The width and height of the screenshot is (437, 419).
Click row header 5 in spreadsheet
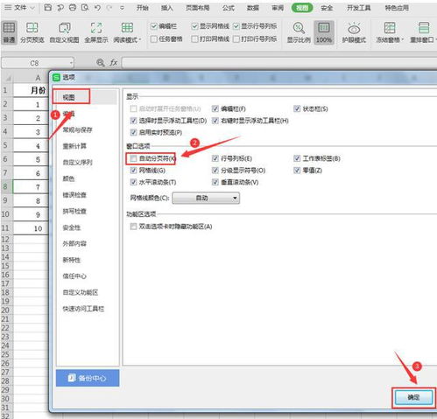pyautogui.click(x=5, y=145)
